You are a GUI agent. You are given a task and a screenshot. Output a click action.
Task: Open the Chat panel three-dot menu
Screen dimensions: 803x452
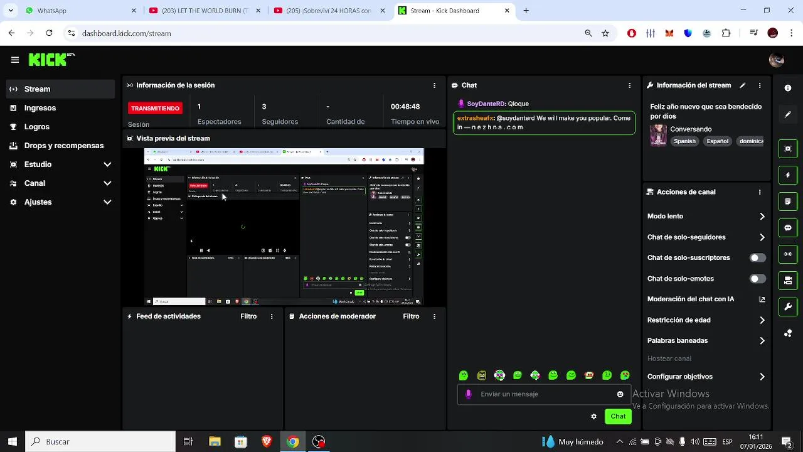[630, 85]
